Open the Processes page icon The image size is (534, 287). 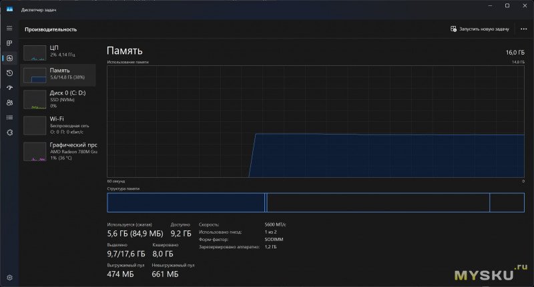tap(9, 43)
